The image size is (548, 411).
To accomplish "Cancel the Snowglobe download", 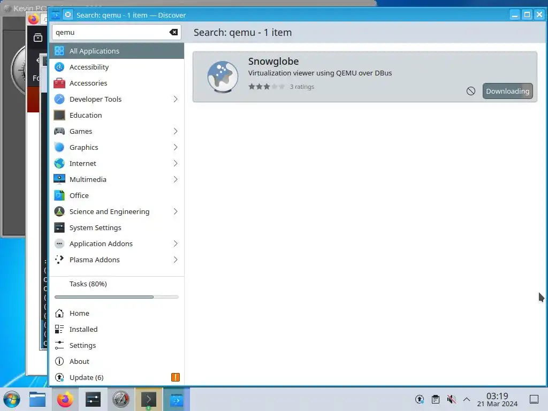I will pos(471,91).
